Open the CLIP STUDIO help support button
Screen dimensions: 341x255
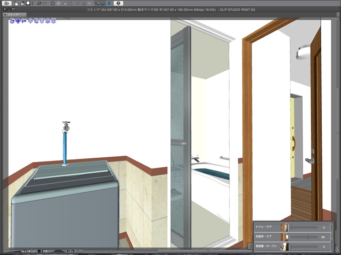[x=118, y=4]
